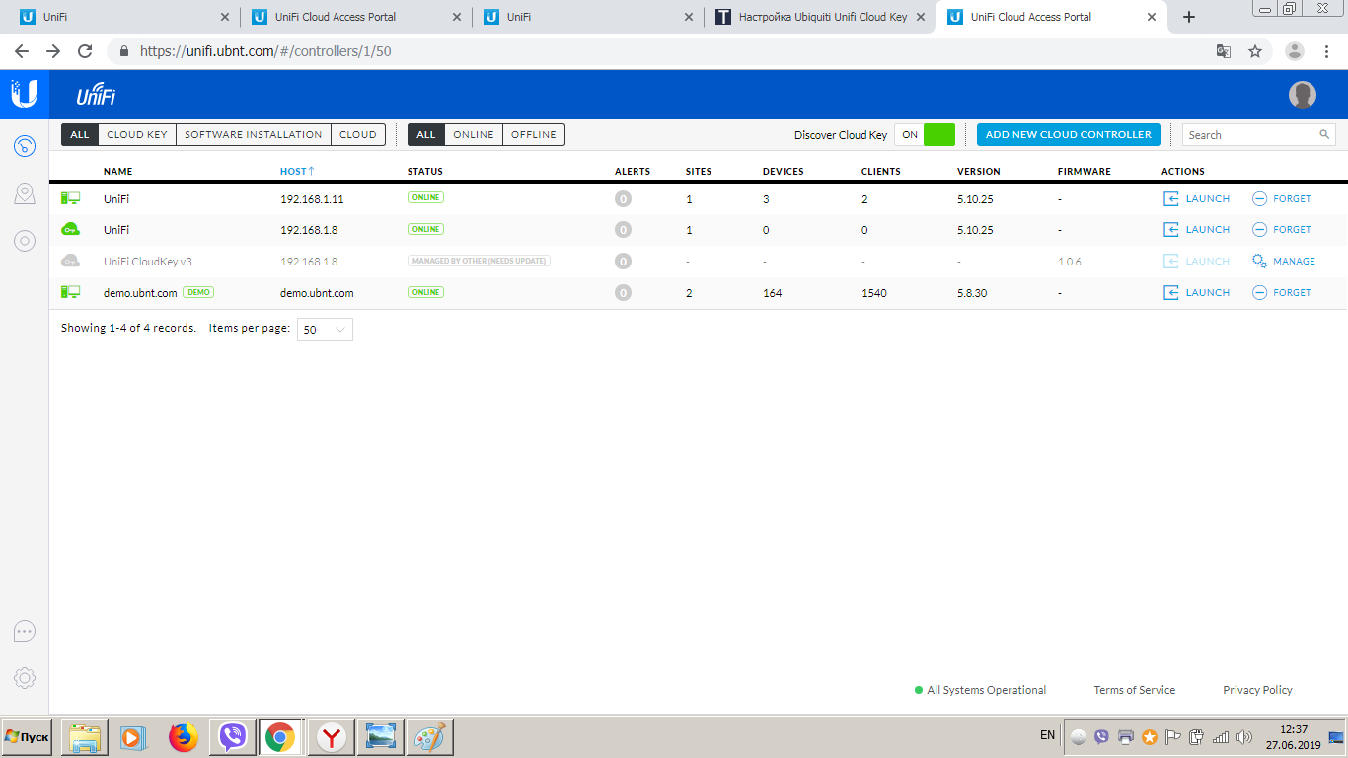Switch to the second UniFi Cloud Access Portal tab
This screenshot has height=758, width=1348.
pyautogui.click(x=356, y=17)
